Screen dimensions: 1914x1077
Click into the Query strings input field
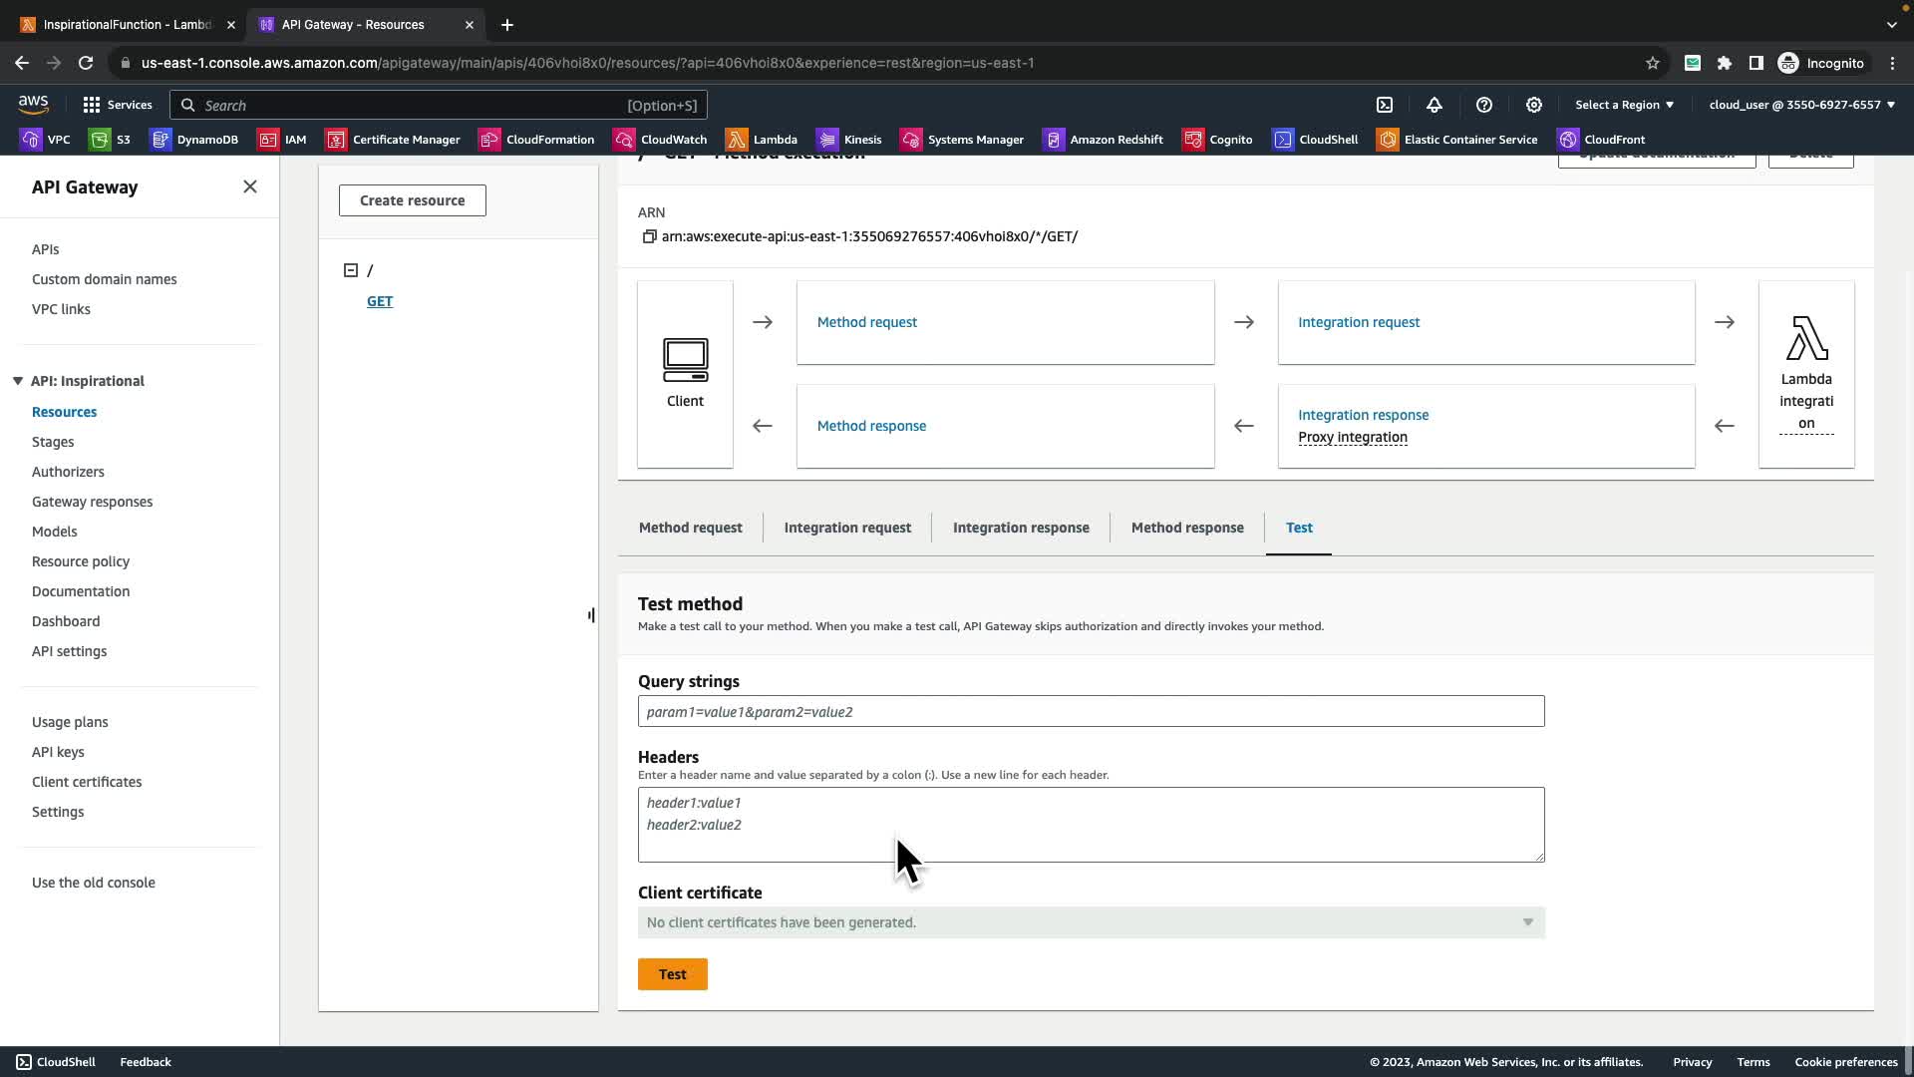pyautogui.click(x=1091, y=712)
